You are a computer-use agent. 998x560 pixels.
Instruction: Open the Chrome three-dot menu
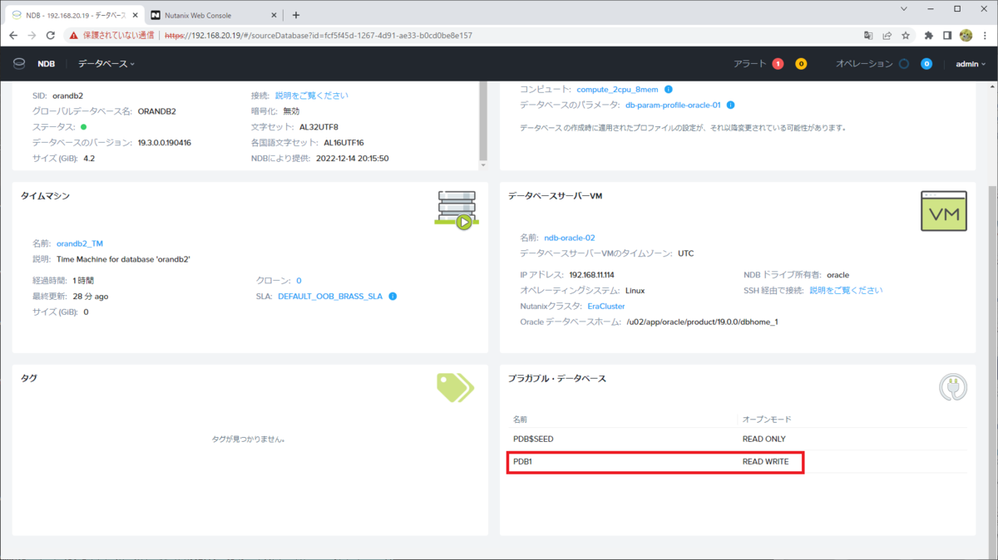(985, 36)
